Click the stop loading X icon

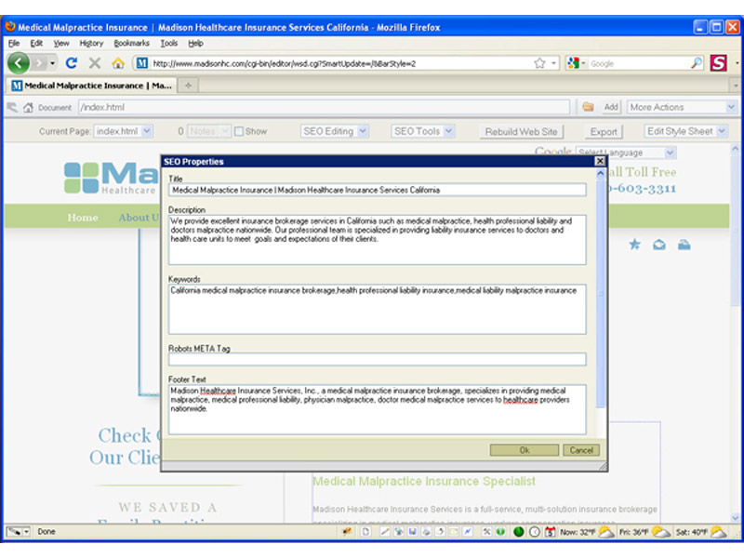click(x=94, y=63)
